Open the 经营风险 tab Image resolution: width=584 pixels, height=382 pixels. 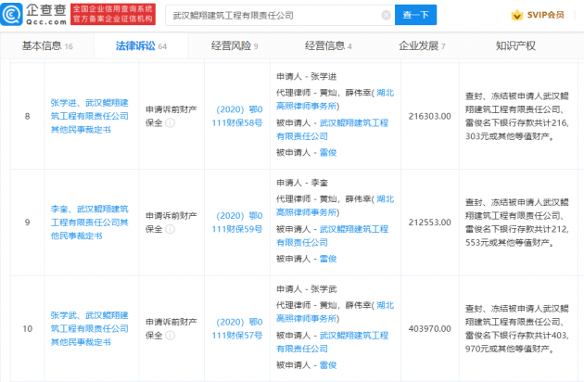235,45
